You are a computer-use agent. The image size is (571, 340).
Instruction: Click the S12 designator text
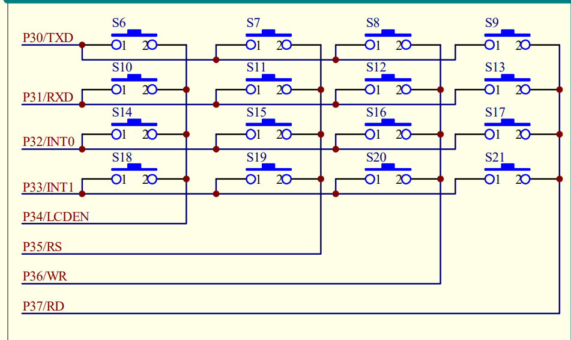(376, 67)
